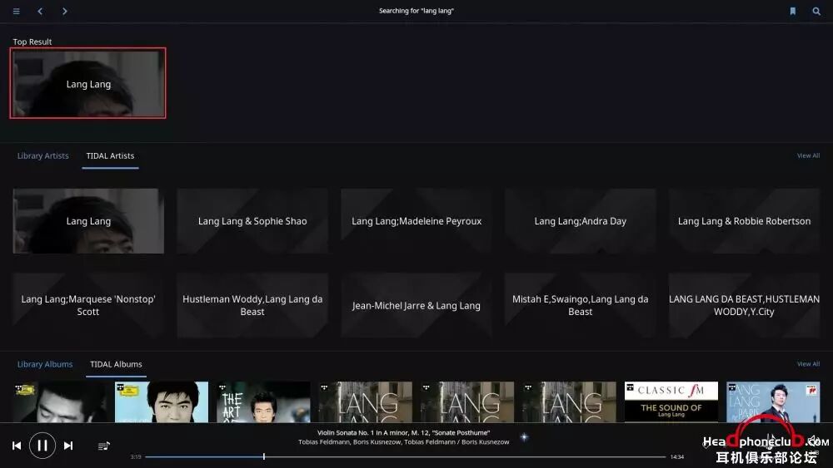Image resolution: width=833 pixels, height=468 pixels.
Task: Open Lang Lang;Andra Day artist card
Action: click(x=580, y=221)
